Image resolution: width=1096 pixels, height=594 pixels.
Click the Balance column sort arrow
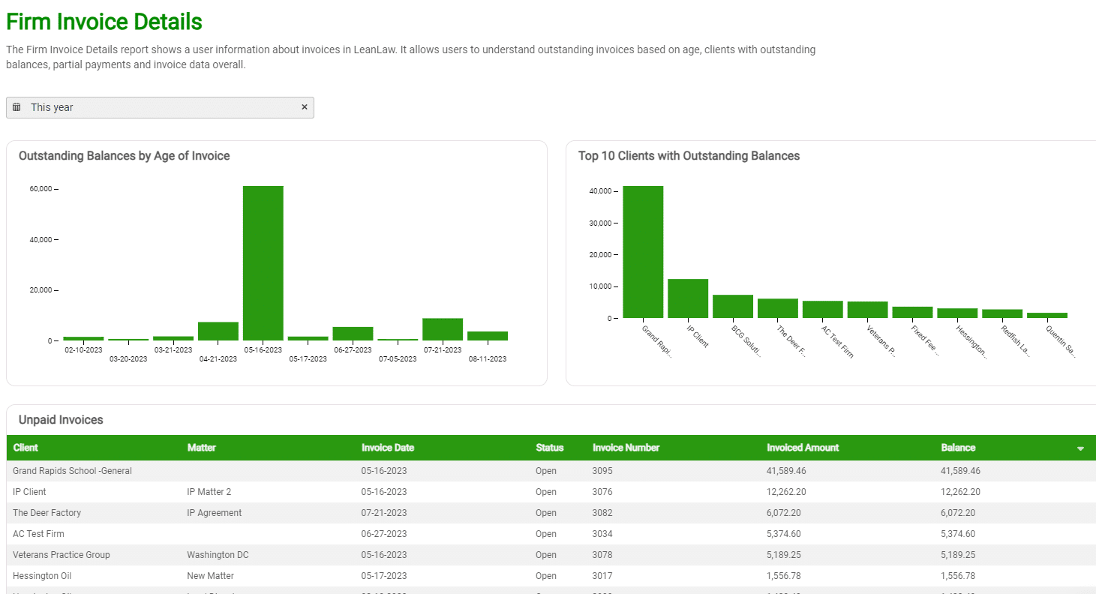(1080, 448)
